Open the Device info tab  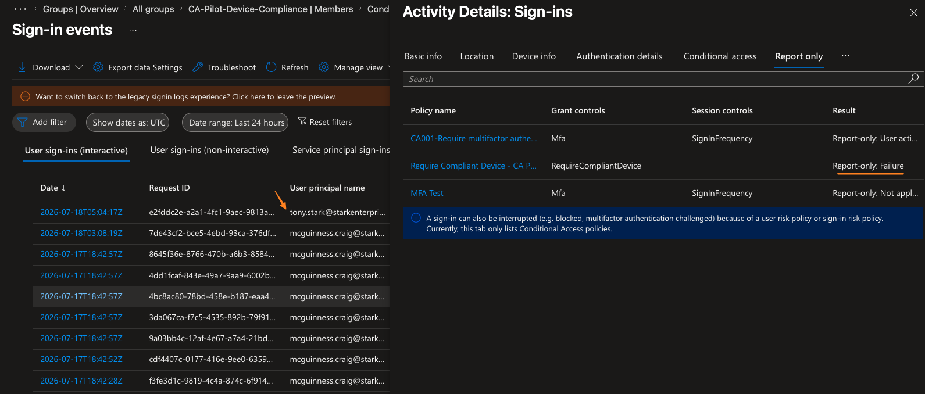(x=534, y=56)
